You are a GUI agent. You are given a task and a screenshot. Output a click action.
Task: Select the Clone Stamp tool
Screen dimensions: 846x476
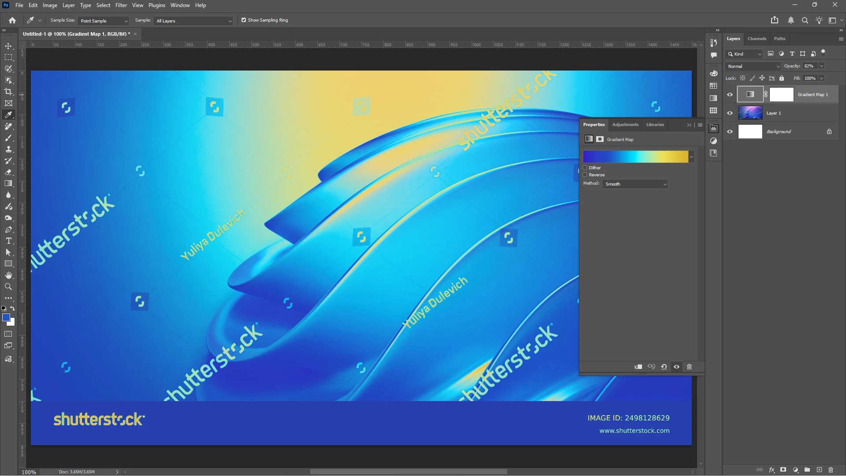[x=8, y=149]
